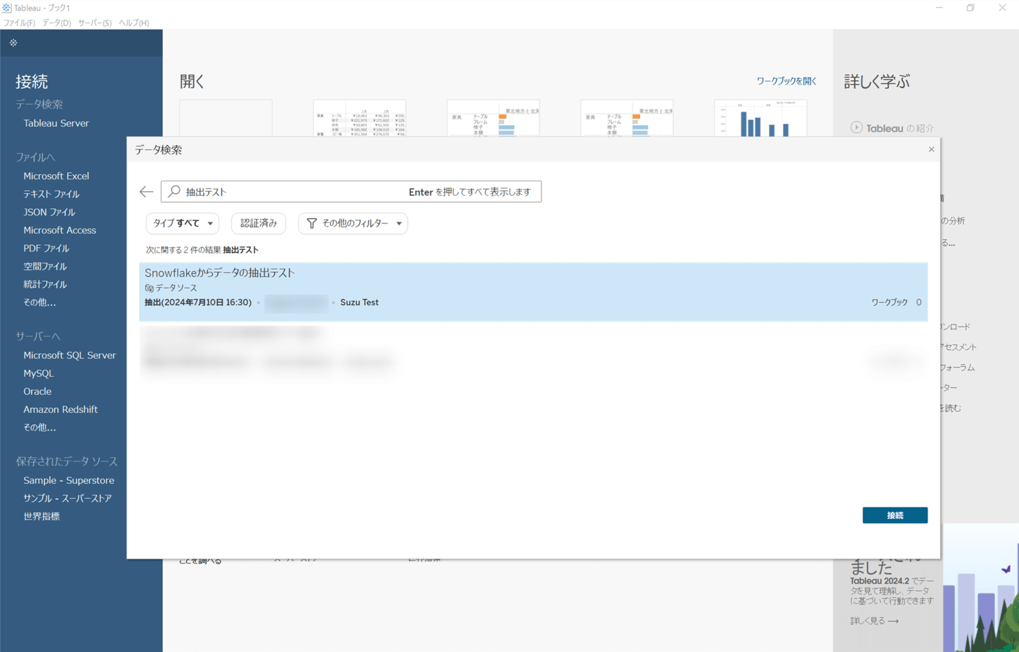Open the blue bar chart workbook thumbnail
Screen dimensions: 1019x652
[x=761, y=118]
